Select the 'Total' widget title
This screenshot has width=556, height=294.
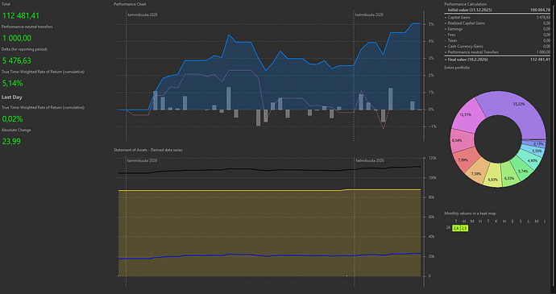coord(6,4)
